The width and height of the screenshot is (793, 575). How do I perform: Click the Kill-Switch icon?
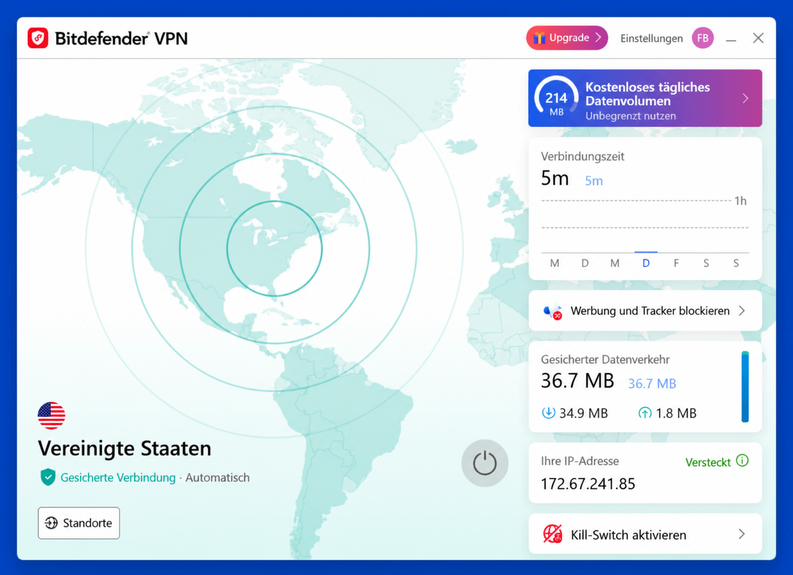pos(552,534)
